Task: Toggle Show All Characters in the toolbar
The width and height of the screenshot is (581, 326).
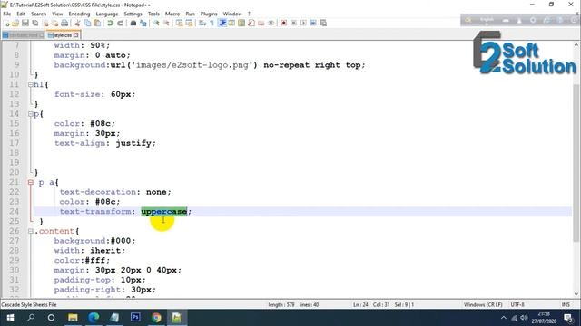Action: 212,23
